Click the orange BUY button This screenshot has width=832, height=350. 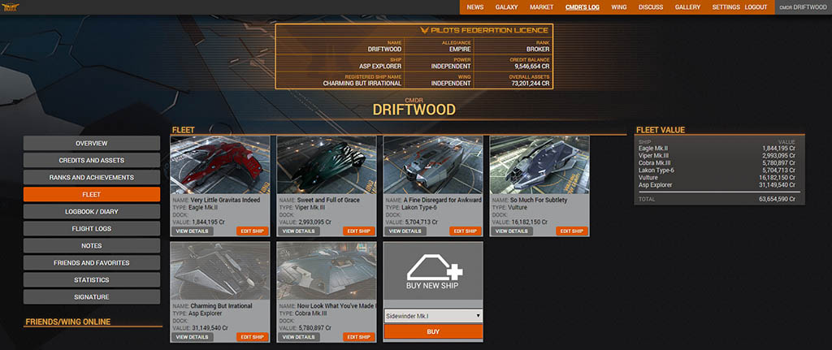pyautogui.click(x=433, y=331)
